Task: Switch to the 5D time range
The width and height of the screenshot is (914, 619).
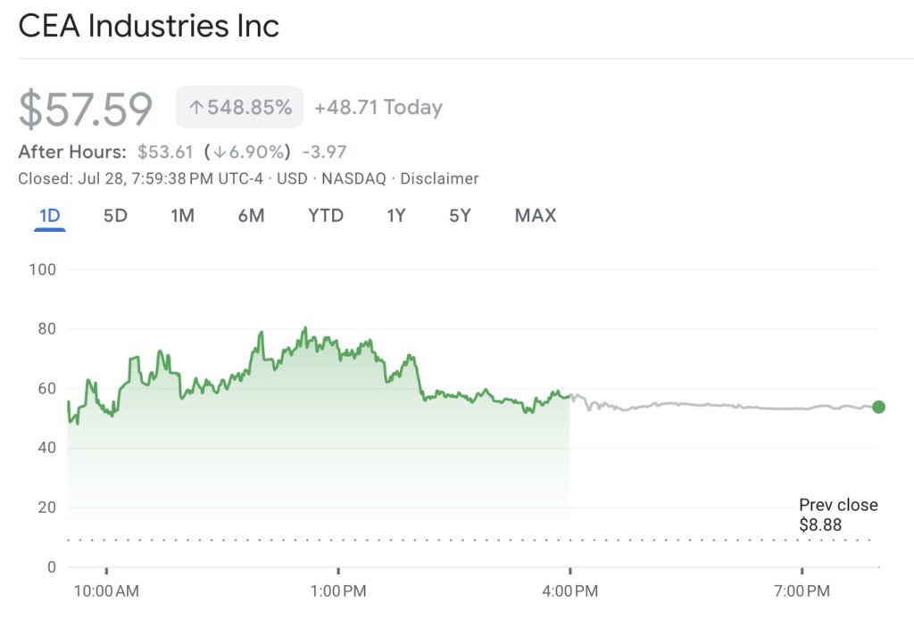Action: tap(115, 215)
